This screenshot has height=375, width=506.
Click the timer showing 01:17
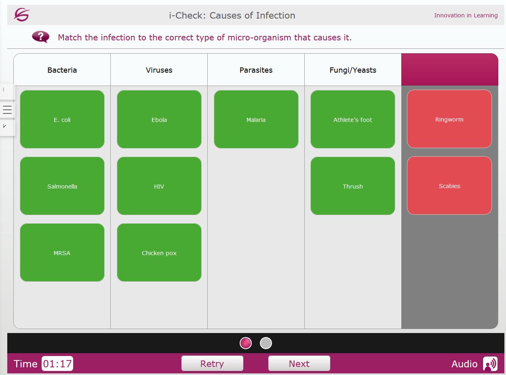(57, 364)
